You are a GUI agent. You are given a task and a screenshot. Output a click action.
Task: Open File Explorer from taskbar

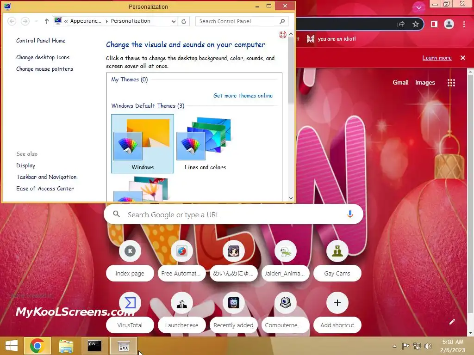[x=66, y=346]
